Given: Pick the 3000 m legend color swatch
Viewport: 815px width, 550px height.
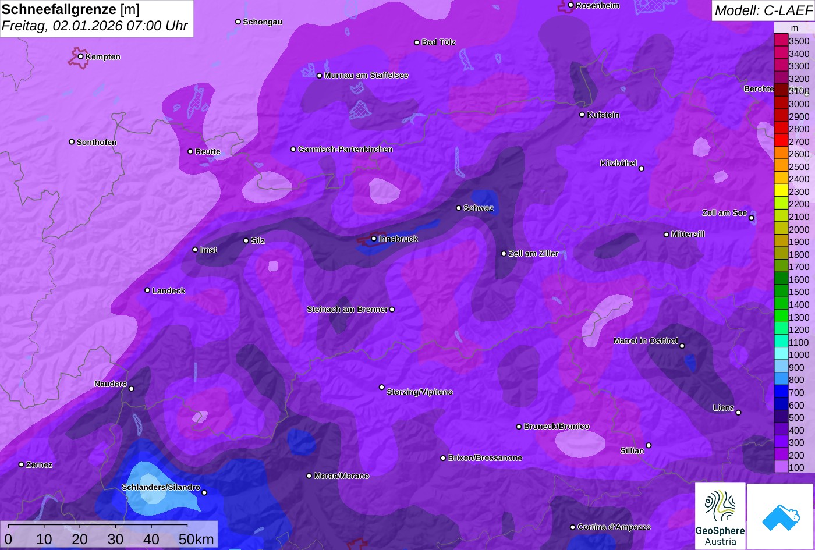Looking at the screenshot, I should pyautogui.click(x=781, y=104).
